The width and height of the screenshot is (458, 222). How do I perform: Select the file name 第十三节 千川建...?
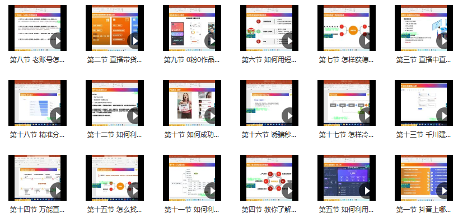423,135
